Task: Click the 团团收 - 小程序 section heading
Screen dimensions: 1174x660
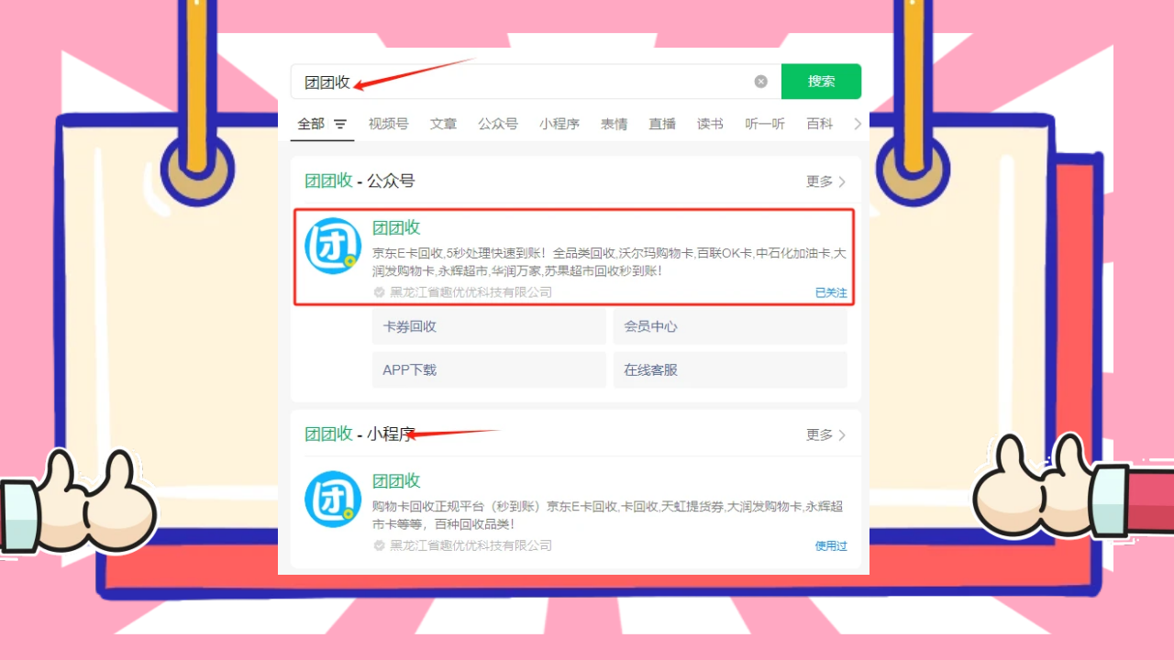Action: 360,434
